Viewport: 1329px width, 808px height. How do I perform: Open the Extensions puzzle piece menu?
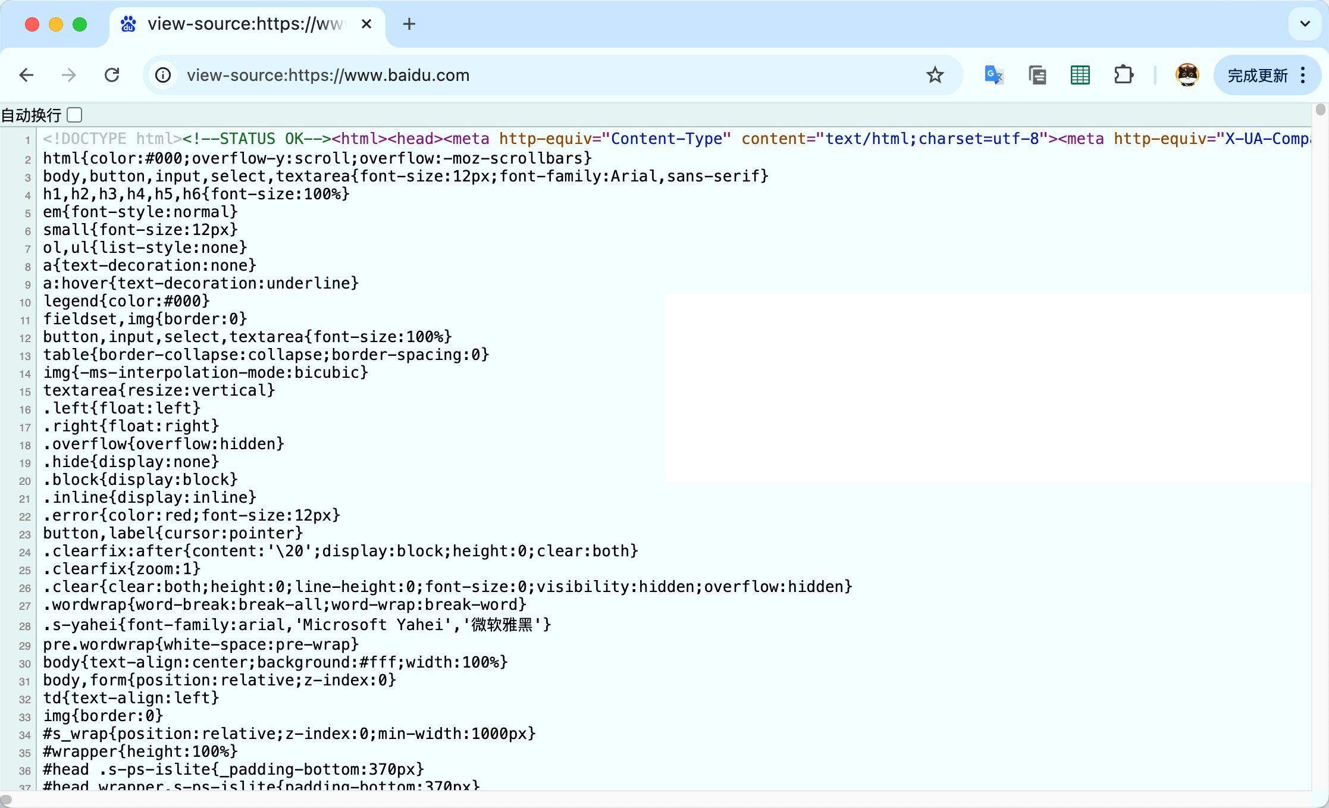point(1123,75)
